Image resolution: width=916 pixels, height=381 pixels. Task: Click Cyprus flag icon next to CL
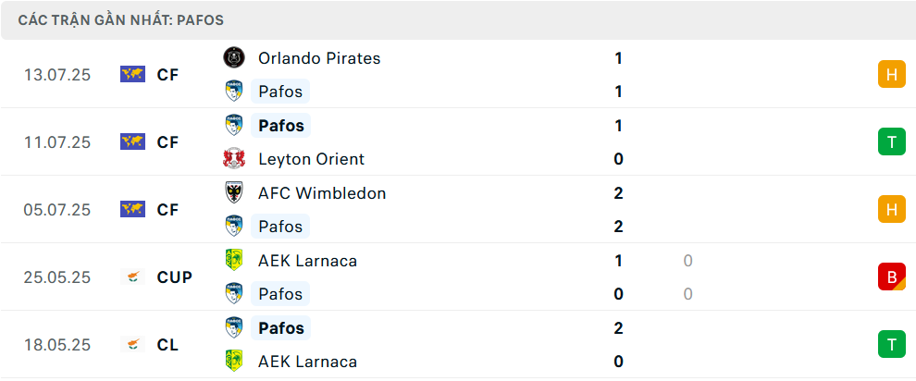[132, 344]
